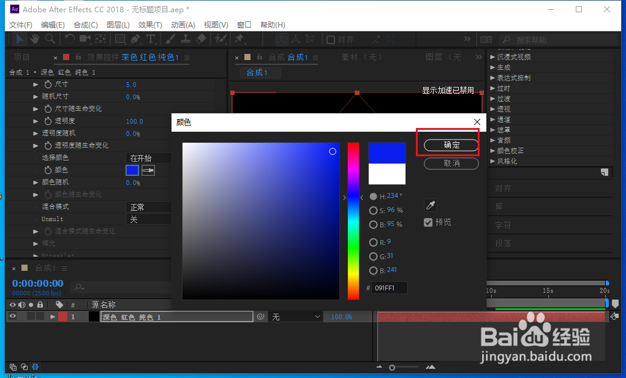Viewport: 626px width, 378px height.
Task: Click the 合成1 breadcrumb button in viewer
Action: [260, 73]
